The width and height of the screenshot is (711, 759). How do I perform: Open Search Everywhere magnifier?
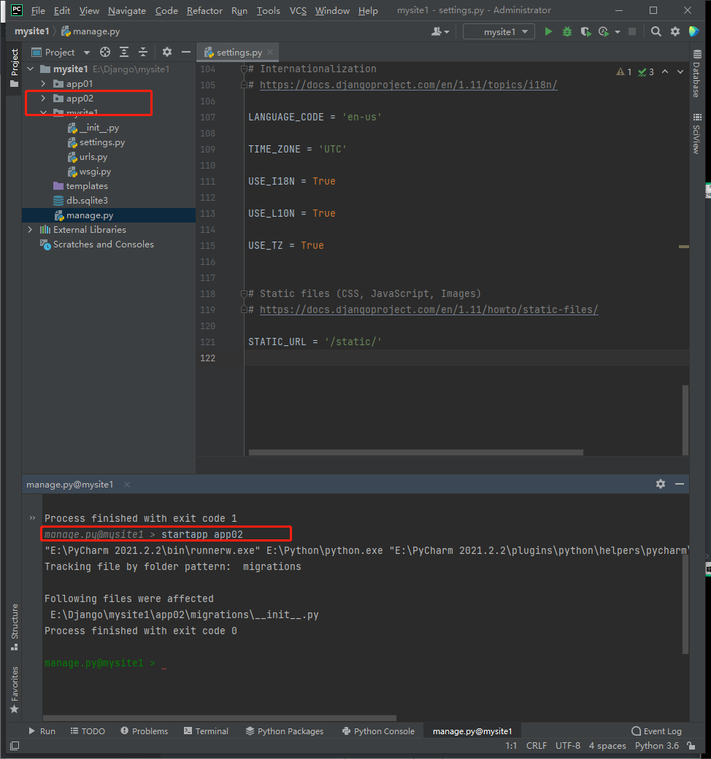(656, 31)
